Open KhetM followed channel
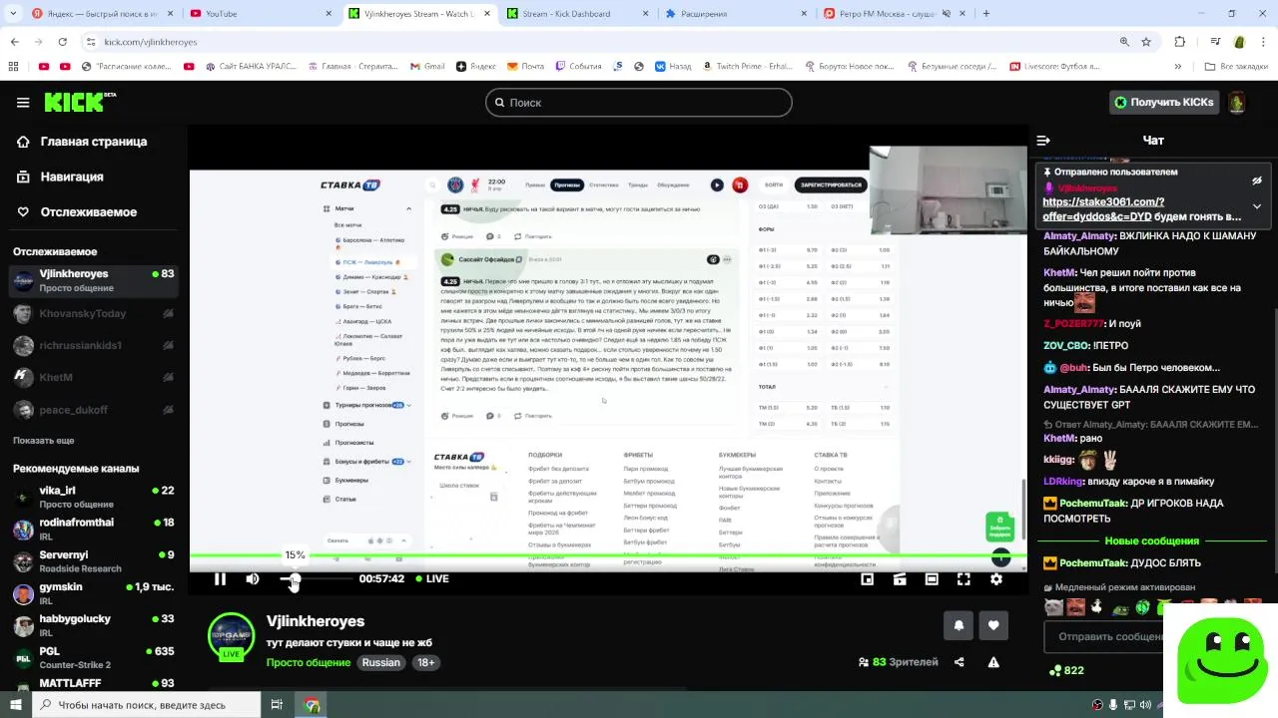 tap(93, 377)
